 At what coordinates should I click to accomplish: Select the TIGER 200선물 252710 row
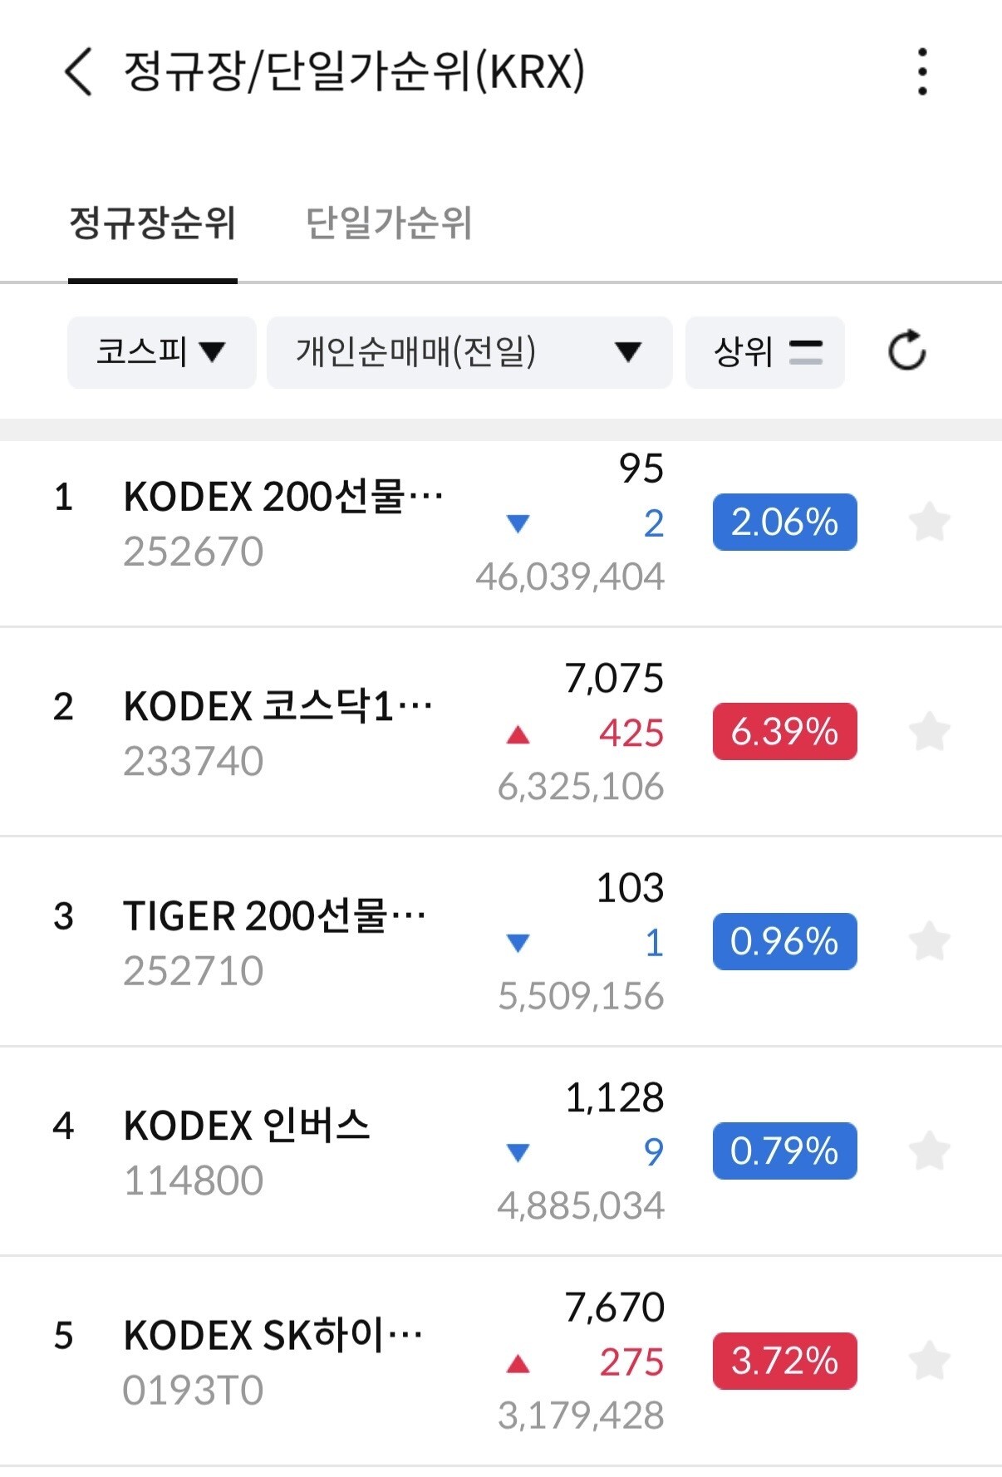501,941
